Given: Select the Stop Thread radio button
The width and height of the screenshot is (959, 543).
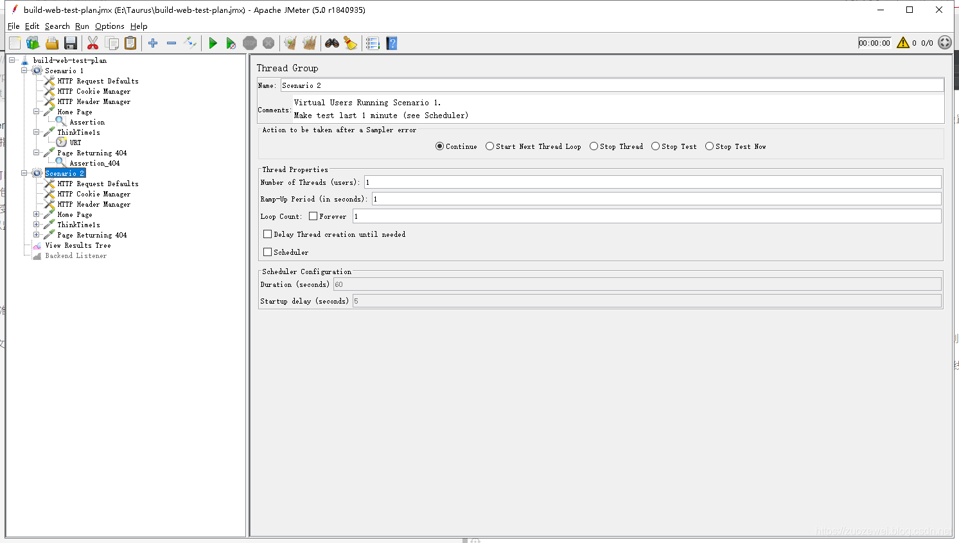Looking at the screenshot, I should [x=594, y=146].
